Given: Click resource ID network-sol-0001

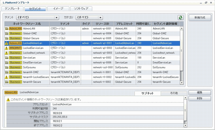Looking at the screenshot, I should click(x=103, y=67).
